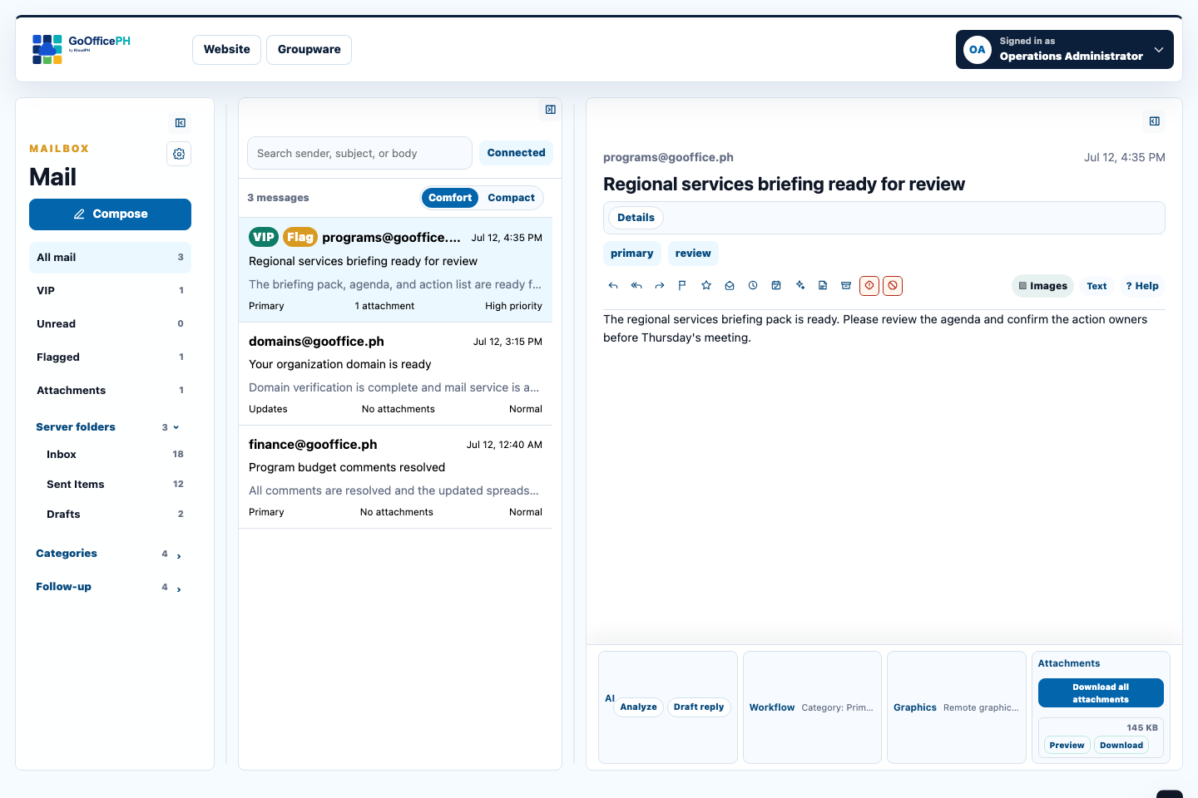Screen dimensions: 1198x798
Task: Click the calendar check icon
Action: (776, 286)
